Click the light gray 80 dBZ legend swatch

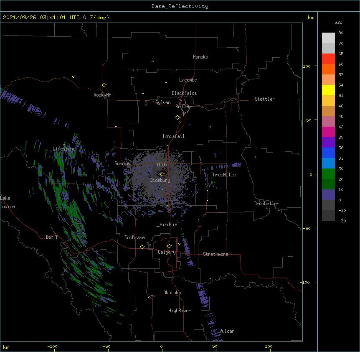tap(328, 38)
